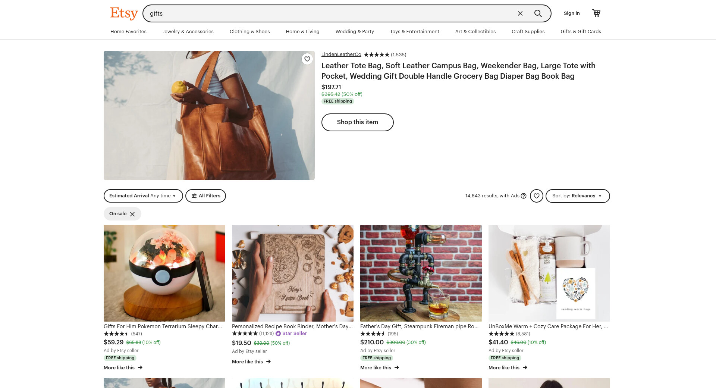The width and height of the screenshot is (716, 388).
Task: Favorite the leather tote bag listing
Action: [307, 59]
